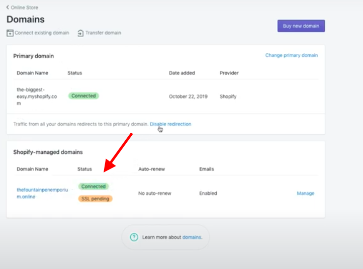Click the help question mark icon
Image resolution: width=363 pixels, height=269 pixels.
(134, 237)
